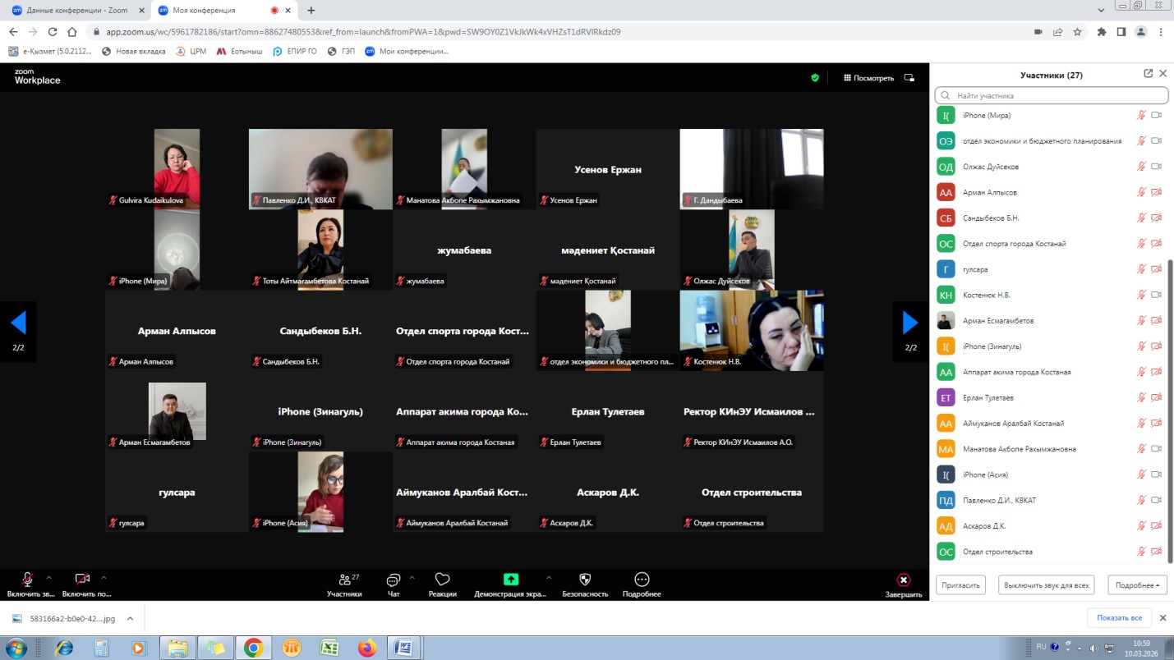
Task: Click Выключить звук для всех button
Action: pyautogui.click(x=1047, y=585)
